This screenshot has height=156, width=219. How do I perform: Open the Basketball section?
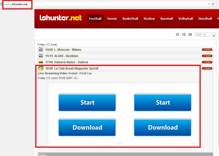point(130,18)
